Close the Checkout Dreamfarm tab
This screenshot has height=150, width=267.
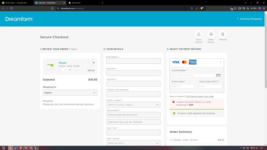tap(64, 3)
